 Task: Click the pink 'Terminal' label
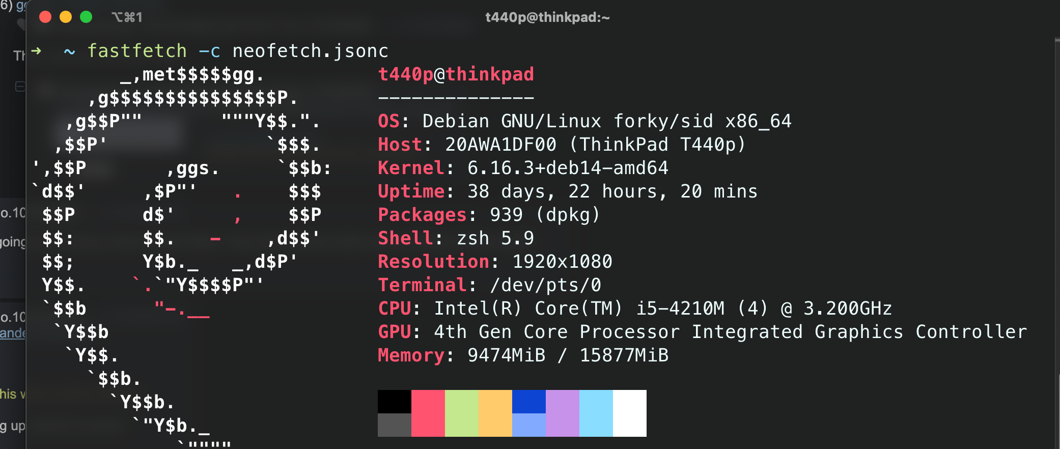click(x=422, y=285)
